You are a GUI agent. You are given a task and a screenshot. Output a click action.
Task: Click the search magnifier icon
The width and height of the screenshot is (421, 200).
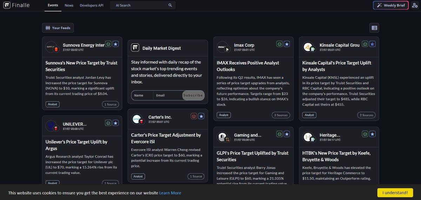(170, 5)
